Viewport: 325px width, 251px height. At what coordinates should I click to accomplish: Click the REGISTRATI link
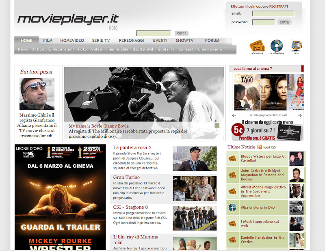[x=278, y=6]
